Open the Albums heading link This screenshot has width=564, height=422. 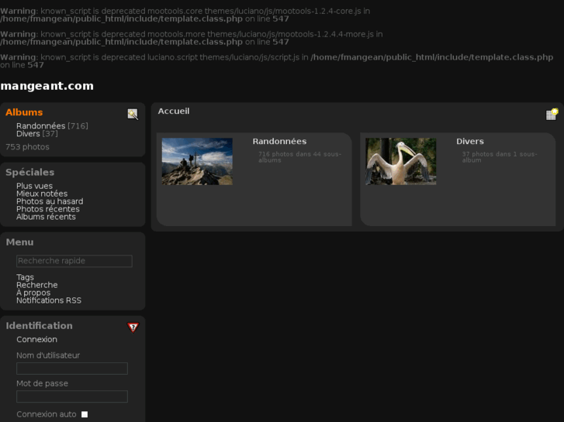tap(24, 112)
